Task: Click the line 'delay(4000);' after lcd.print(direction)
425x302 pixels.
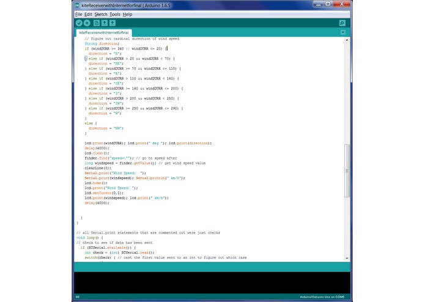Action: [97, 148]
